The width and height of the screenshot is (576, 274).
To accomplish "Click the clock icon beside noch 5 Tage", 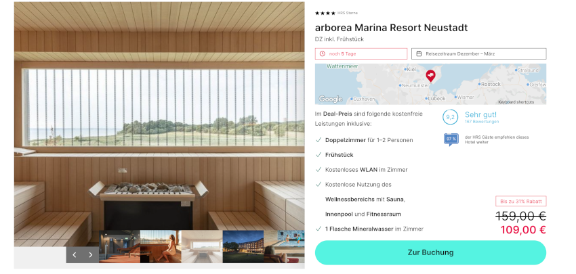I will coord(322,53).
